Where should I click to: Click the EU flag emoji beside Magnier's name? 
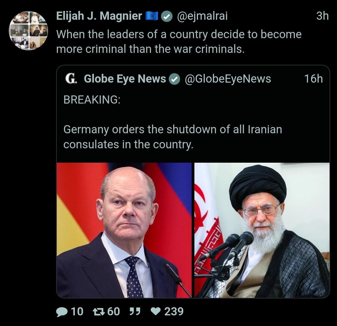(152, 16)
